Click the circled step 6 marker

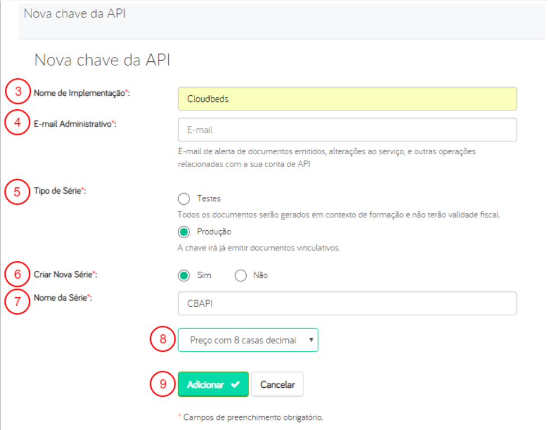(x=18, y=275)
